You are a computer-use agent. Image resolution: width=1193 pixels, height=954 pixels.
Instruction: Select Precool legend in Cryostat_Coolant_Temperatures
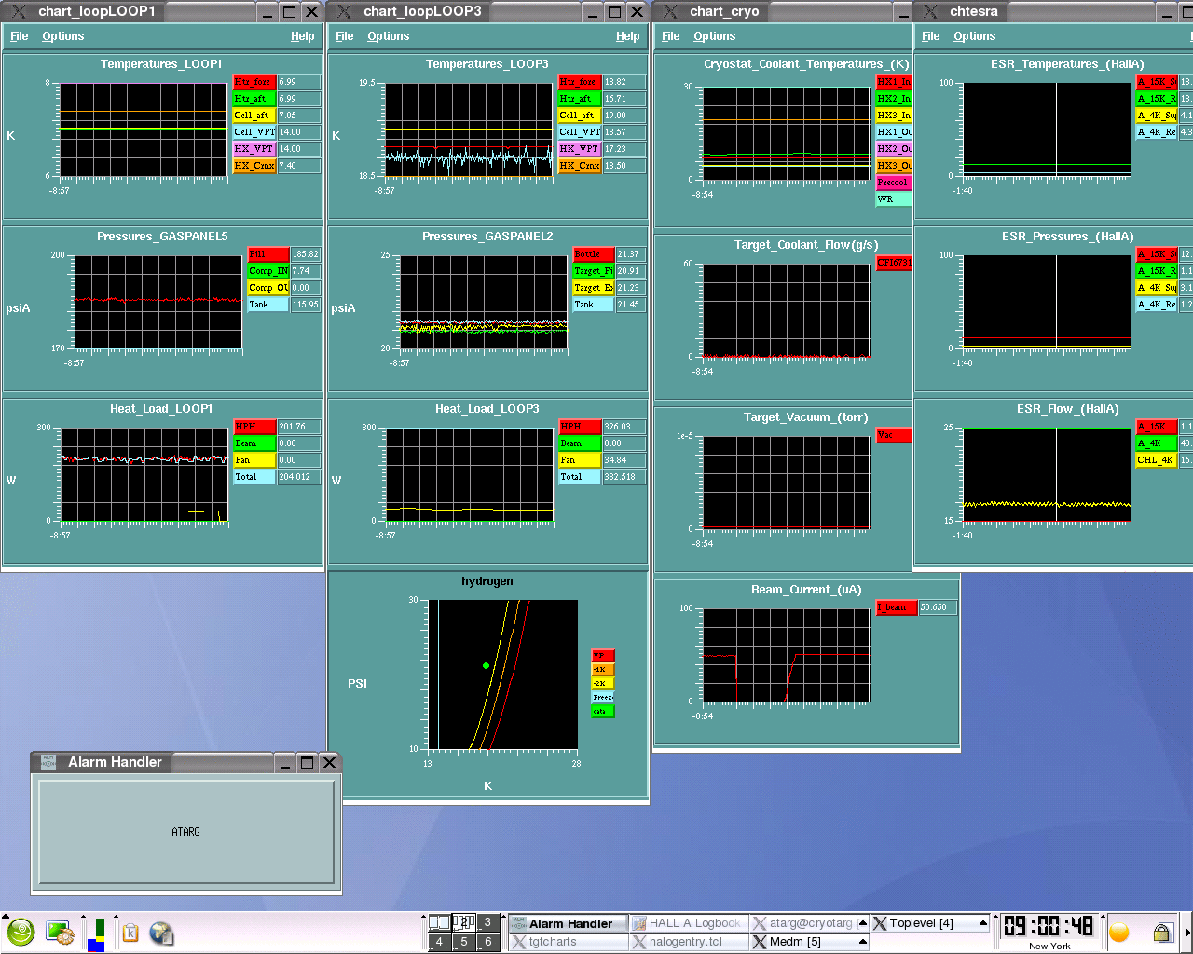(894, 183)
